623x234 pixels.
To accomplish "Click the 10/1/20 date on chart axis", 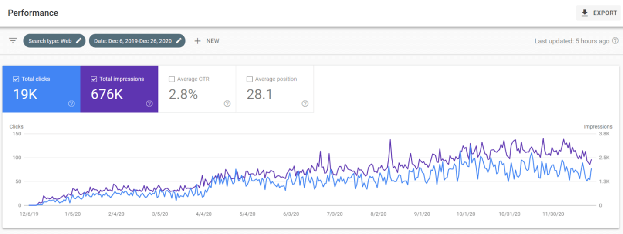I will pos(464,214).
